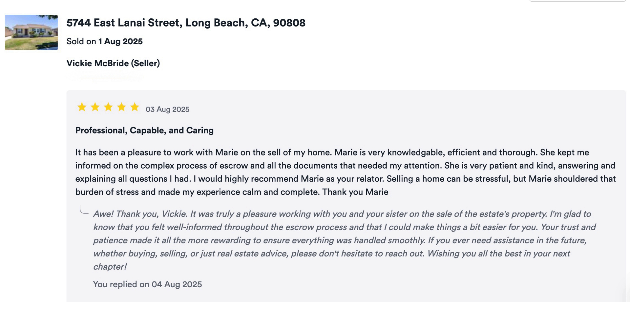Click the 'Awe! Thank you, Vickie.' reply opening
This screenshot has width=630, height=328.
(140, 214)
